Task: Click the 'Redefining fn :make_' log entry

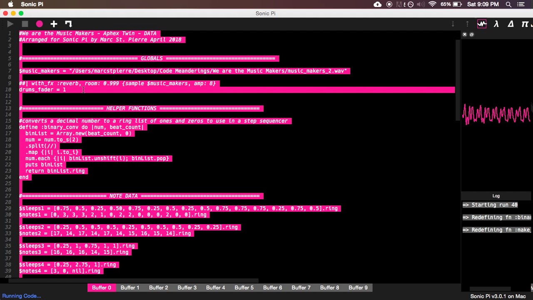Action: click(497, 230)
